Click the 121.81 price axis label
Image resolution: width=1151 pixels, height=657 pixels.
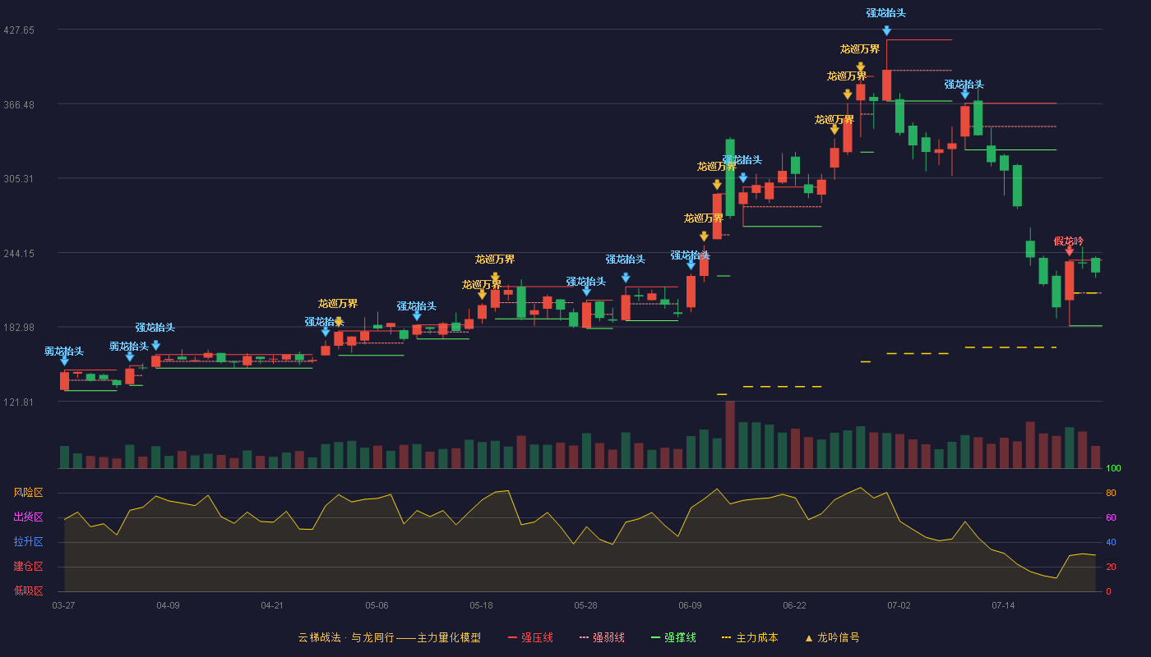[x=19, y=402]
